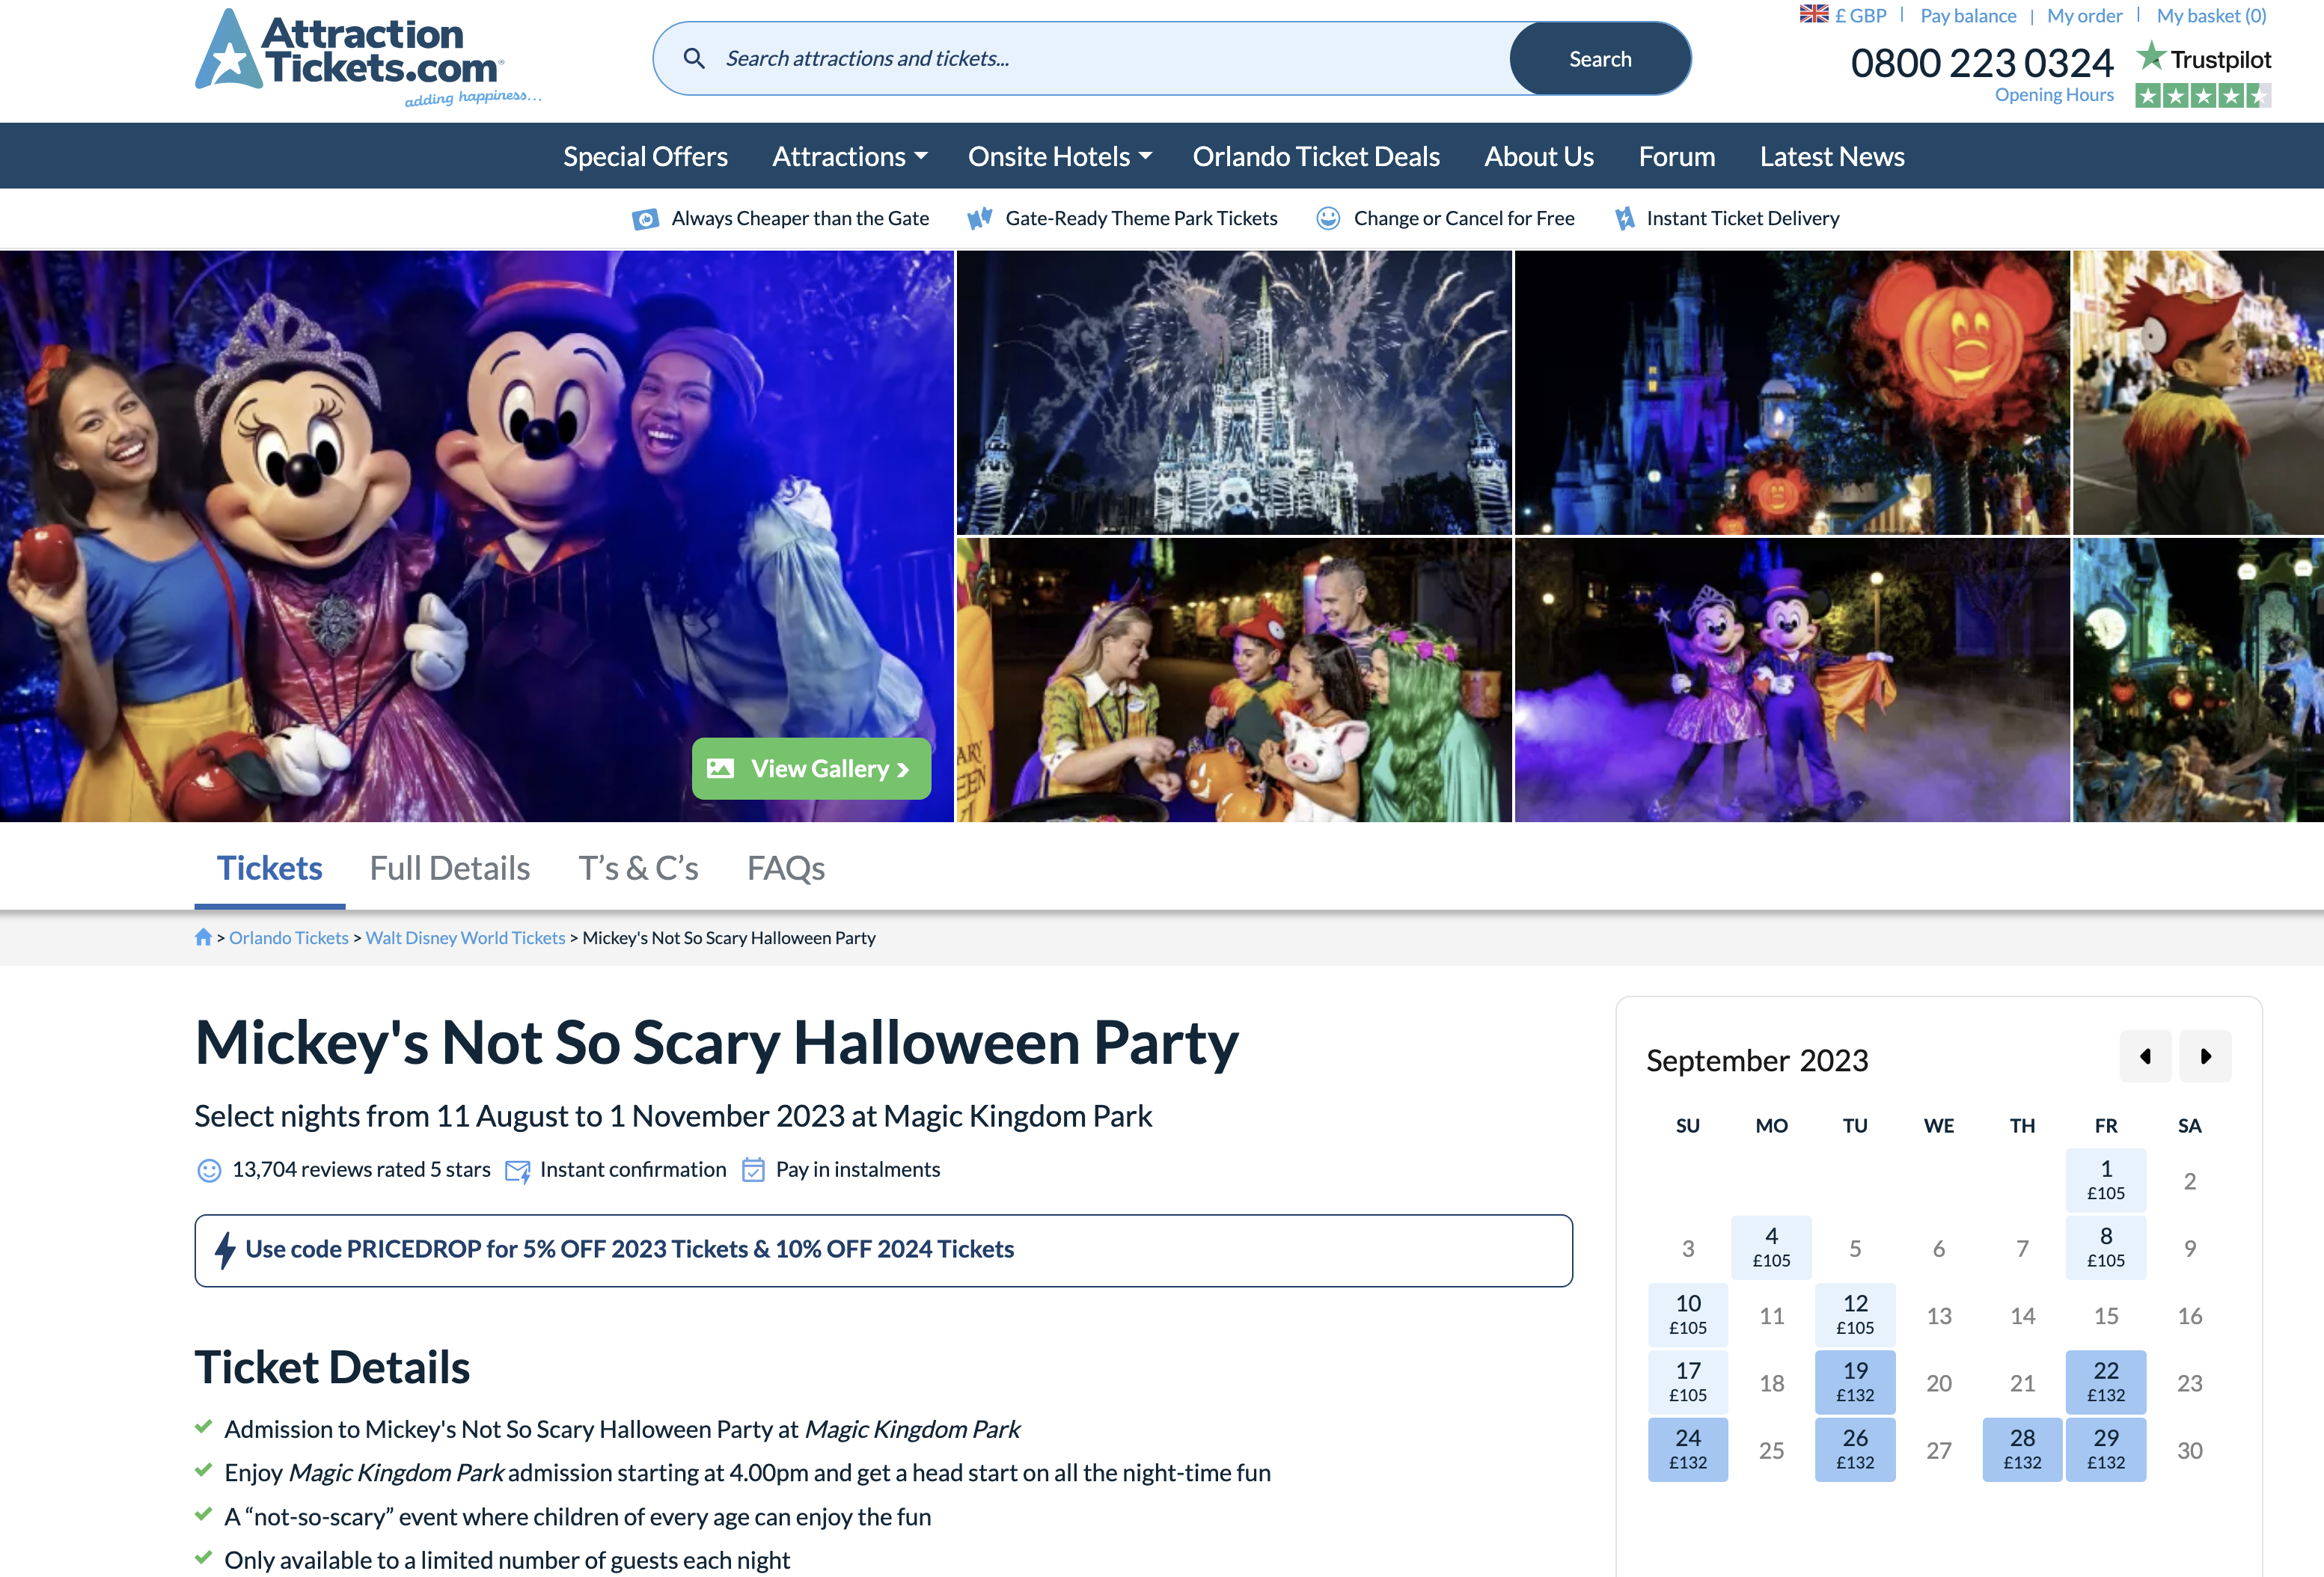Click the Instant Ticket Delivery icon

pyautogui.click(x=1625, y=218)
